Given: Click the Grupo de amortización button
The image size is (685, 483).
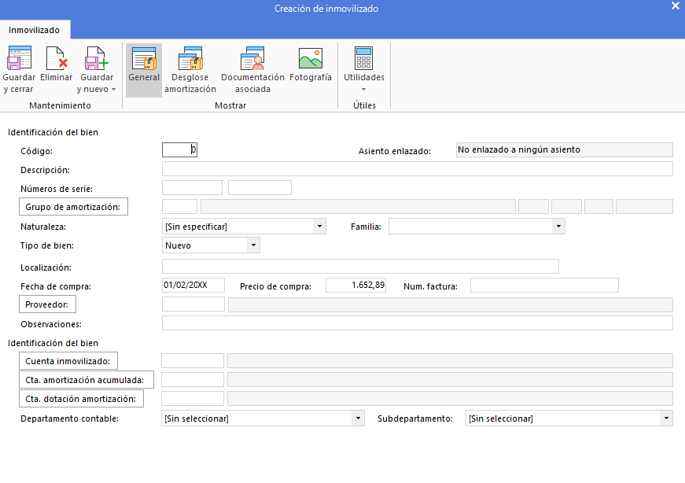Looking at the screenshot, I should [x=73, y=207].
